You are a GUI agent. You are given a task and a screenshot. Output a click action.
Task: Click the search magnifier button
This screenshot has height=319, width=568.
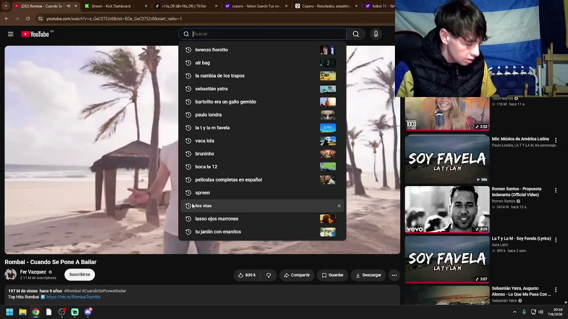[356, 34]
